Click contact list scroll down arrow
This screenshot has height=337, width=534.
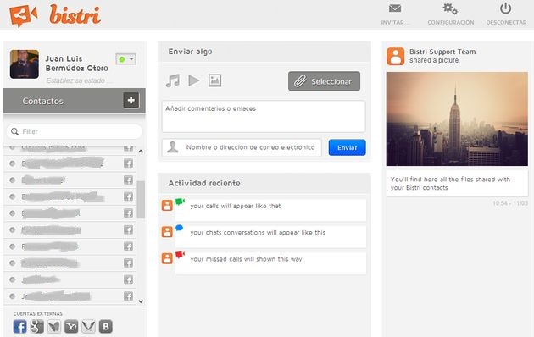(x=141, y=301)
